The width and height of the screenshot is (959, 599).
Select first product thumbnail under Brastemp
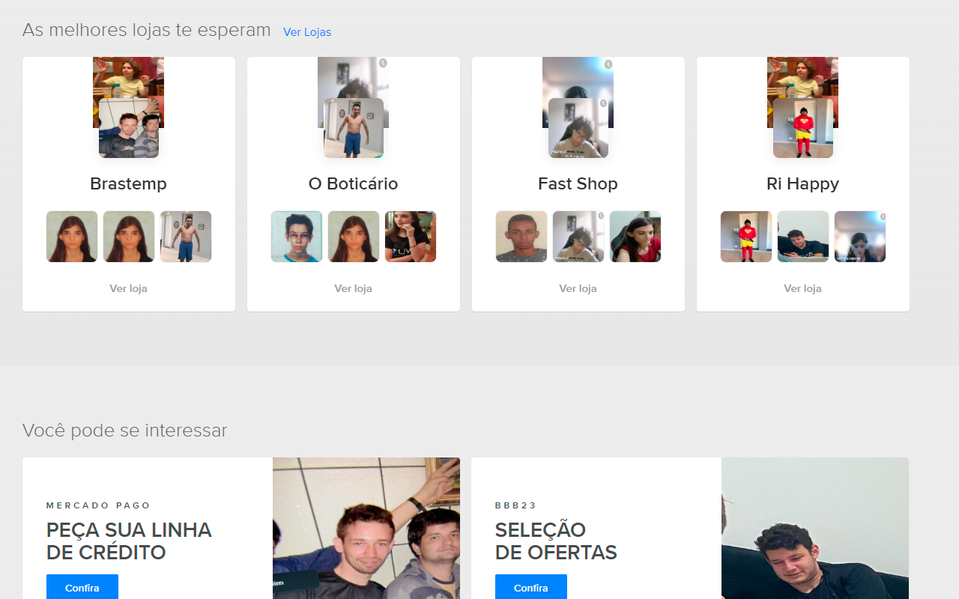click(72, 237)
